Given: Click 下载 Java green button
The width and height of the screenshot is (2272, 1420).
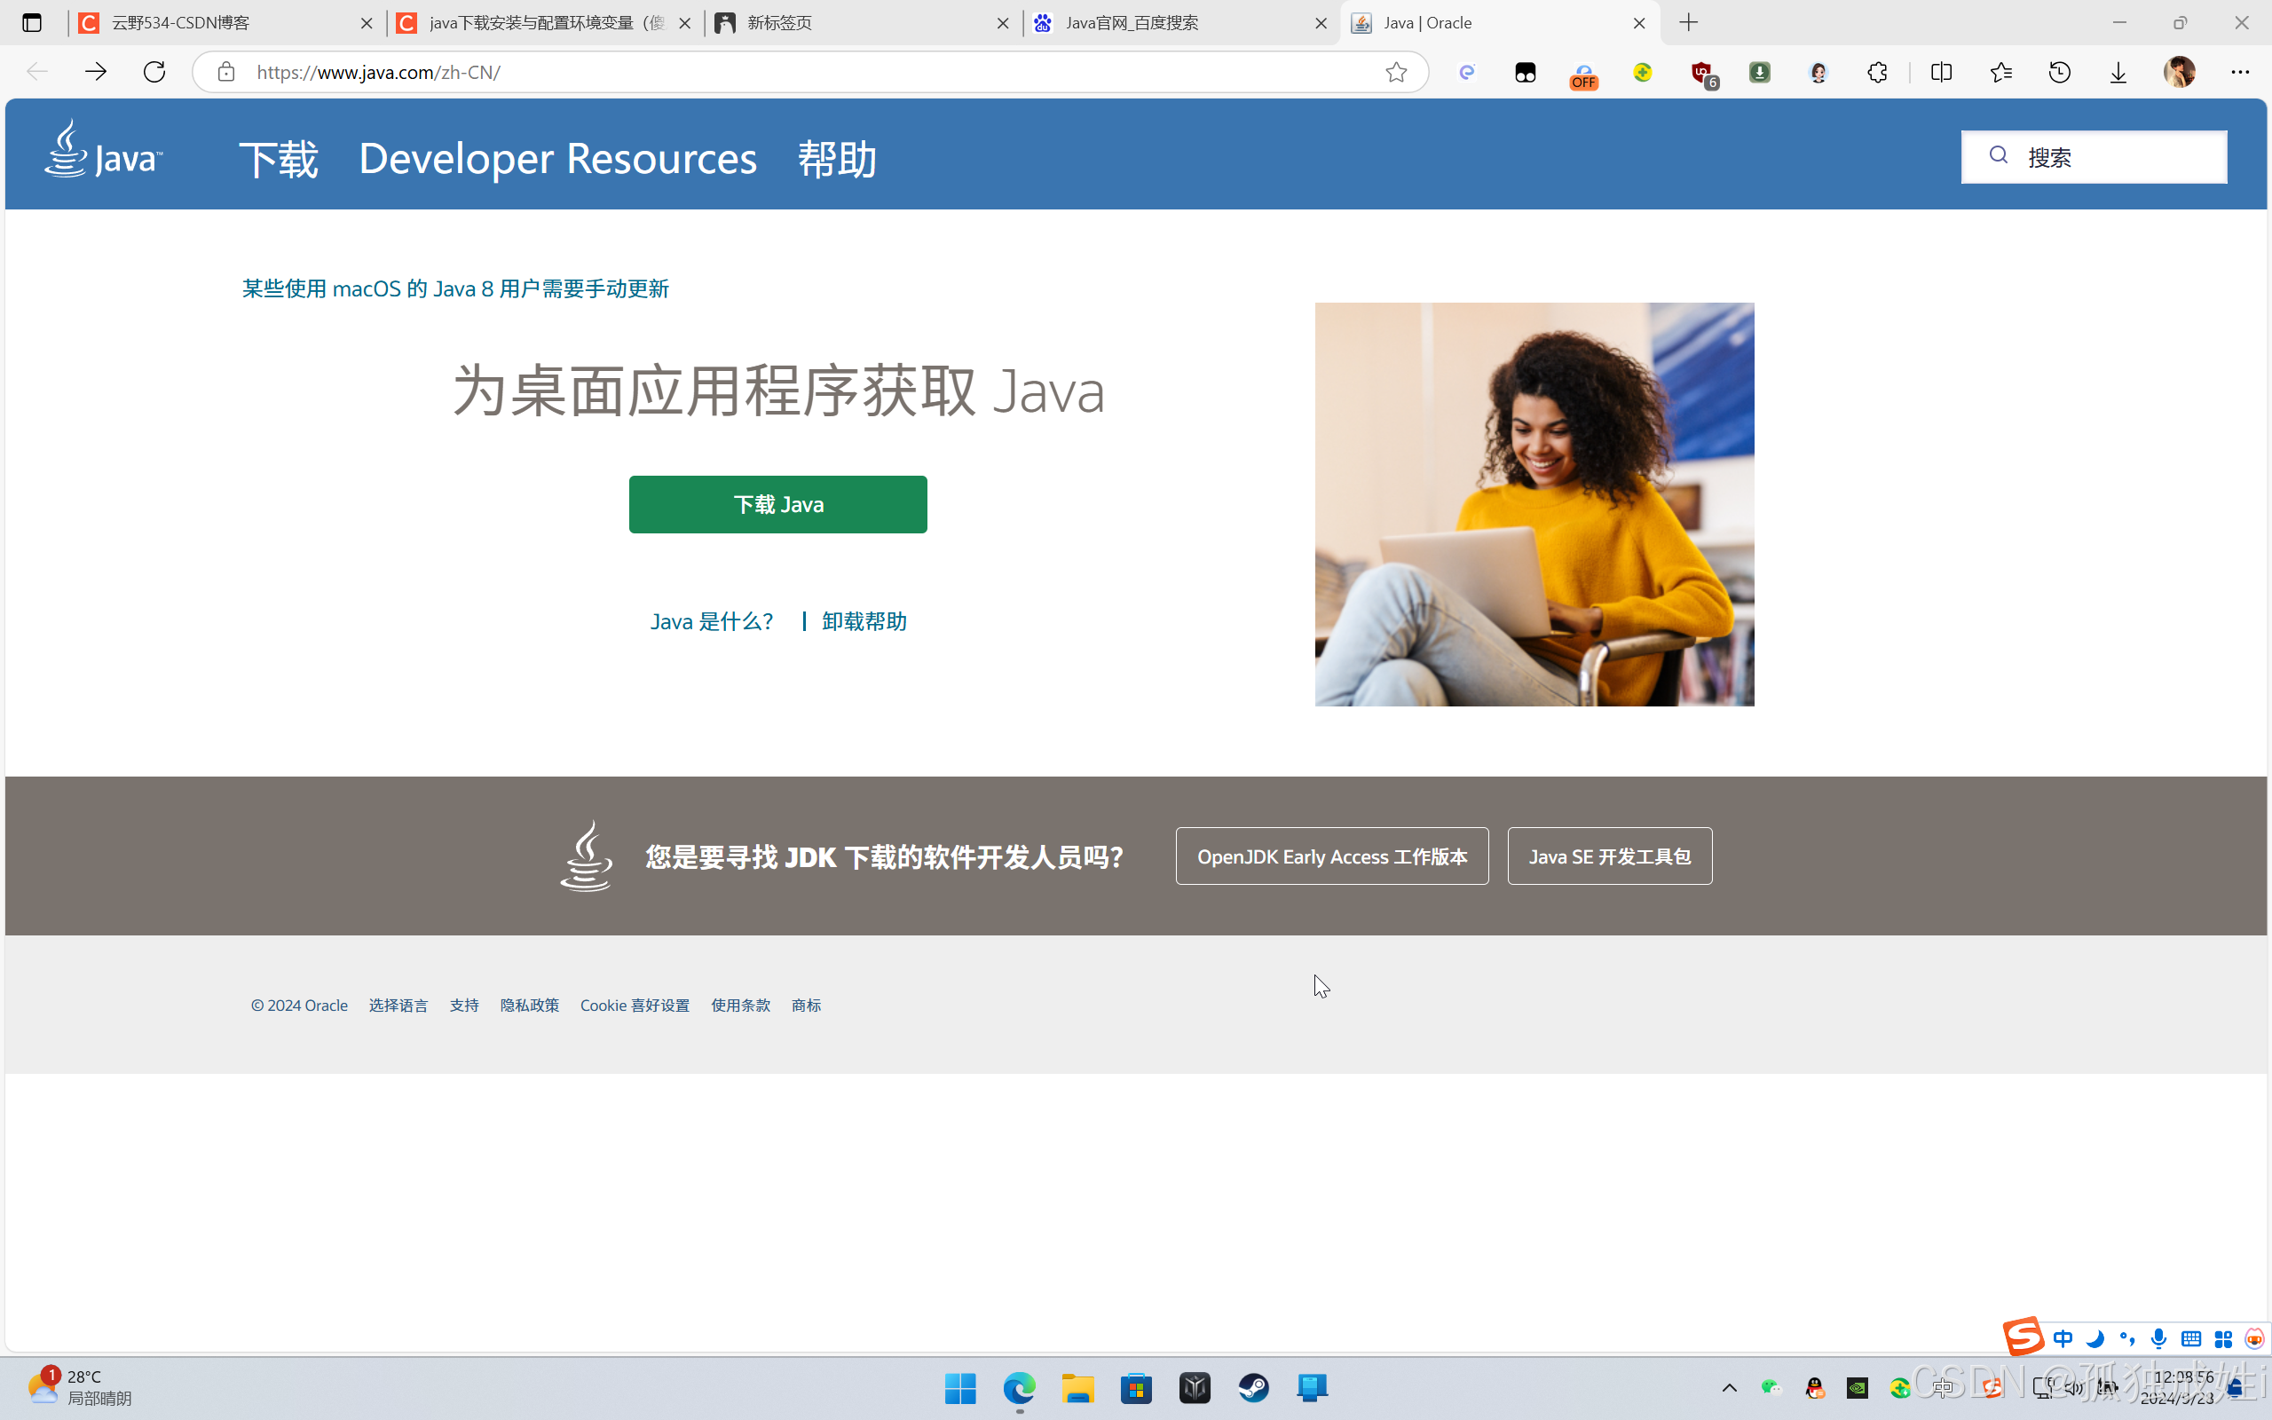Looking at the screenshot, I should click(x=778, y=504).
